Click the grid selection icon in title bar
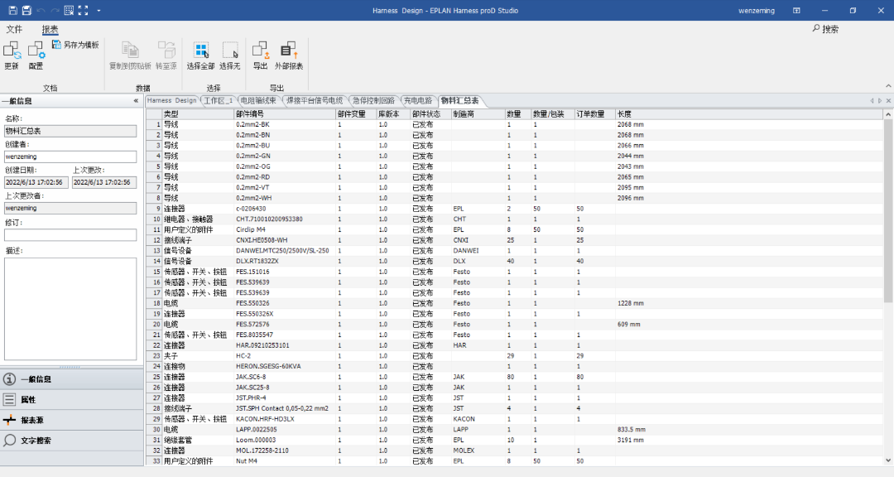 69,10
